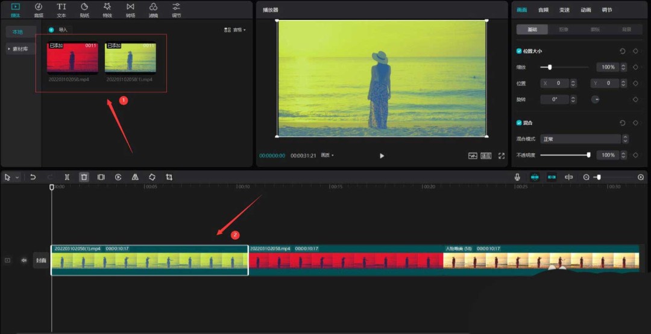Uncheck the 混合 checkbox

coord(520,122)
